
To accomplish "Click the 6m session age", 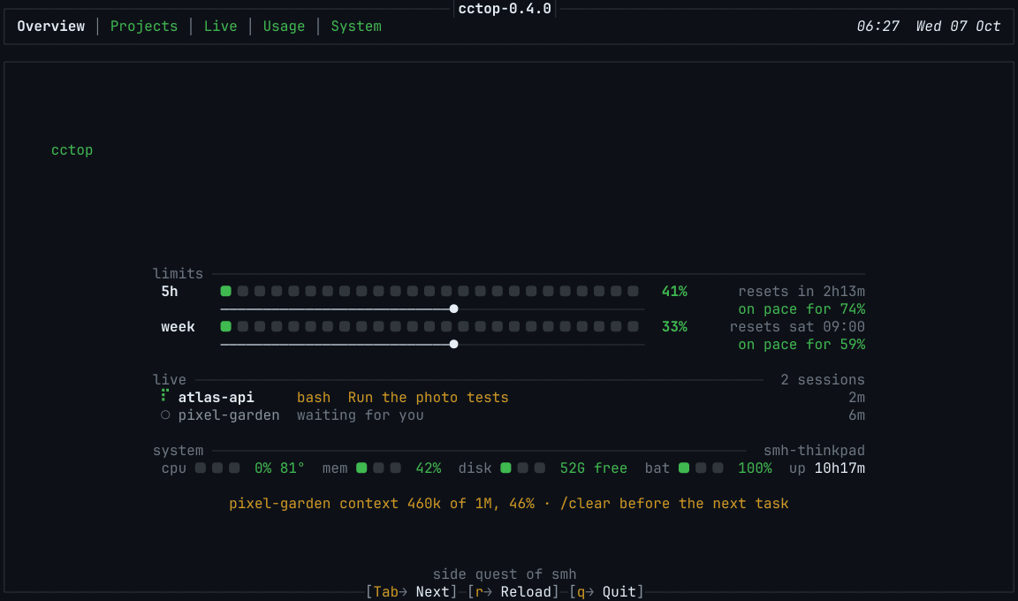I will click(x=856, y=415).
